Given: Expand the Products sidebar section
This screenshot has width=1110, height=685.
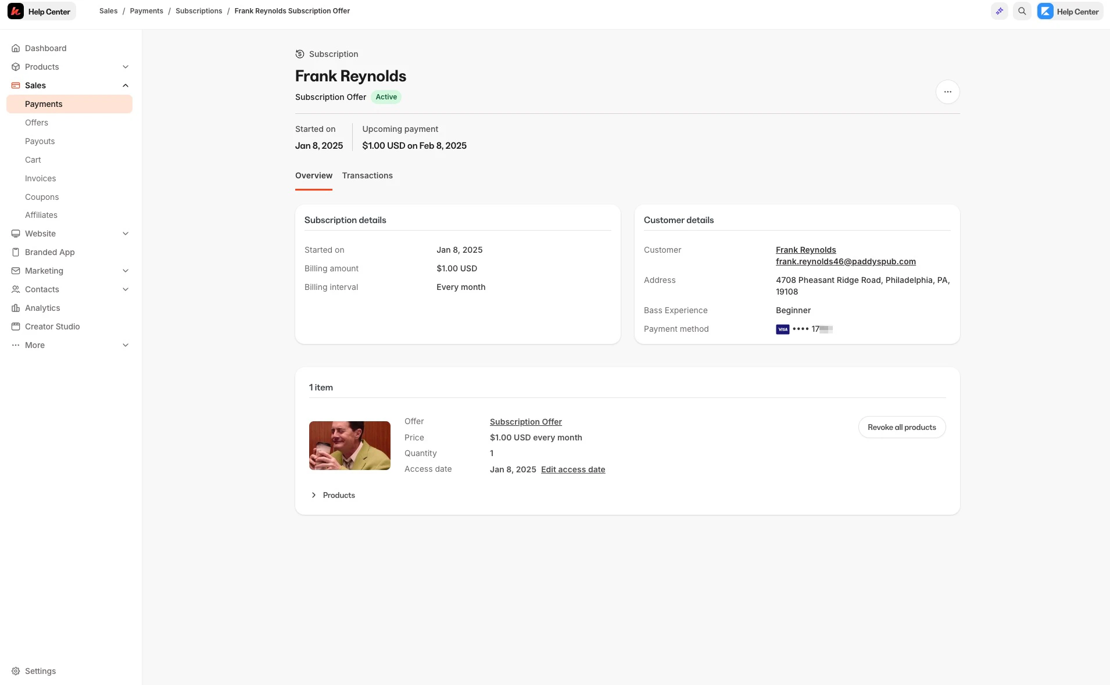Looking at the screenshot, I should [x=126, y=67].
